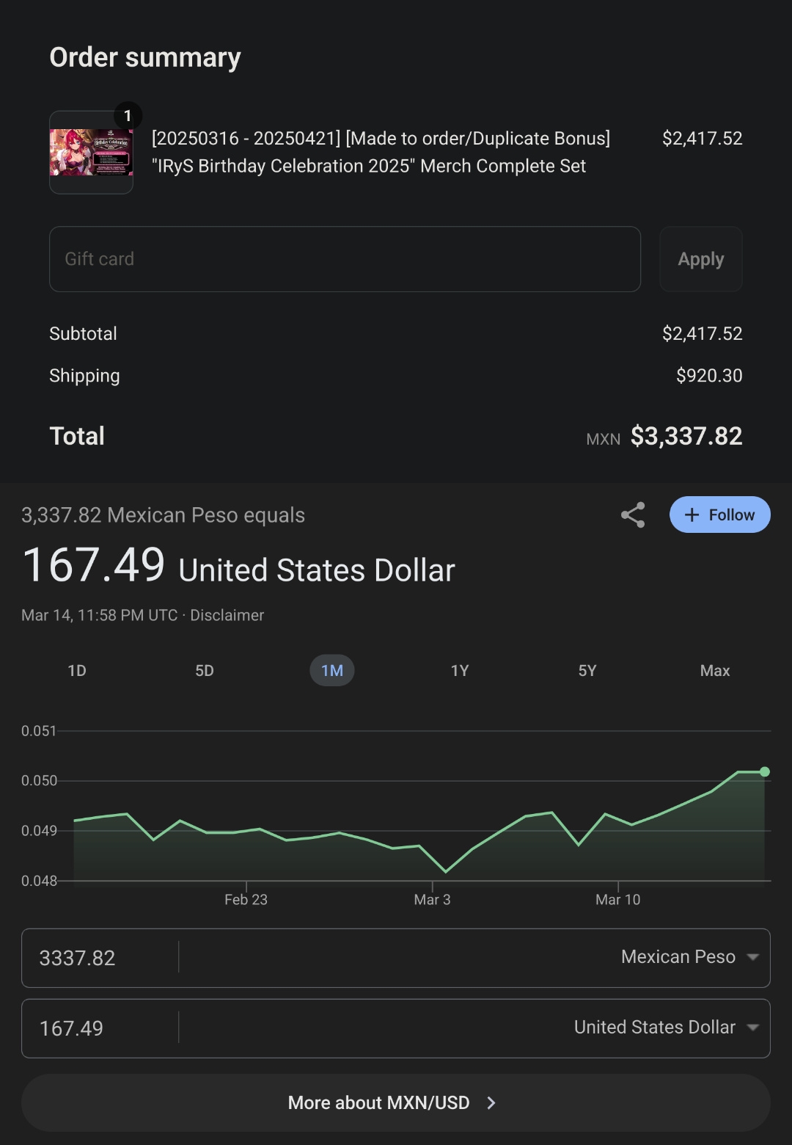The image size is (792, 1145).
Task: Click the Gift card input field
Action: [345, 259]
